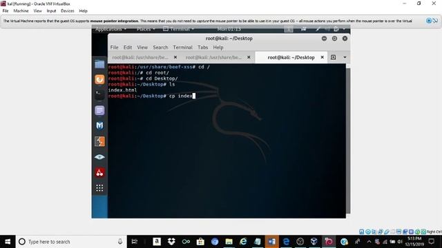This screenshot has height=248, width=442.
Task: Open the Terminal icon in Kali dock
Action: click(99, 95)
